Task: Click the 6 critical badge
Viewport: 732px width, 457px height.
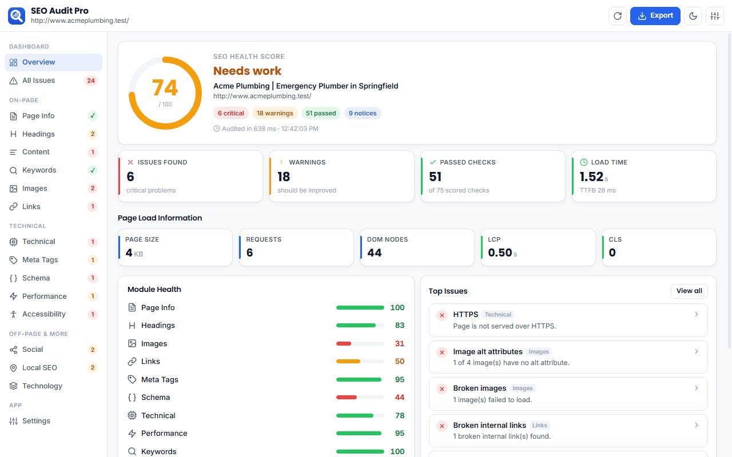Action: tap(231, 113)
